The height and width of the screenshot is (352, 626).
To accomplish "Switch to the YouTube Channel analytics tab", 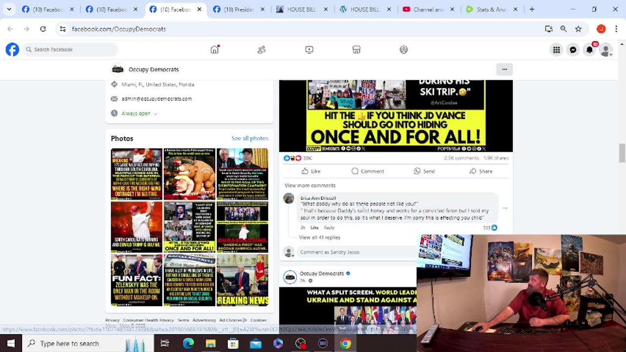I will pyautogui.click(x=429, y=9).
